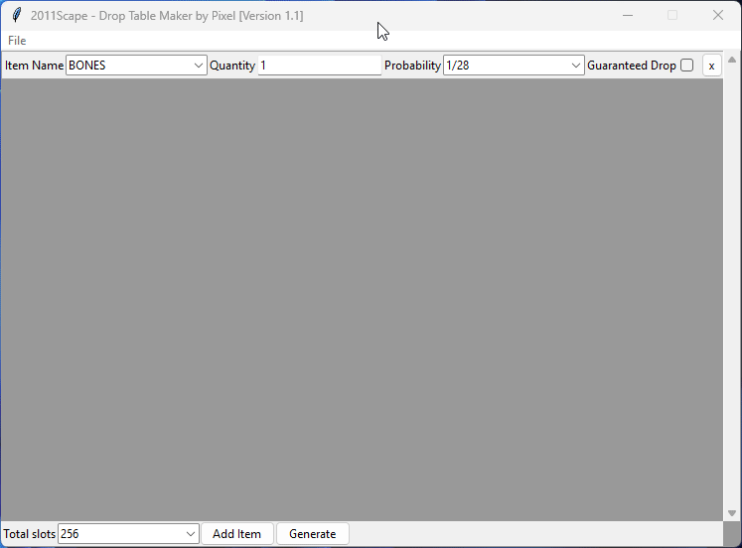Click the feather app icon in title bar
Image resolution: width=742 pixels, height=548 pixels.
point(17,15)
